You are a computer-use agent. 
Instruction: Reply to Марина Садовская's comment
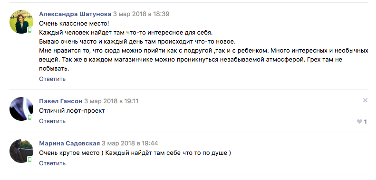click(x=52, y=163)
